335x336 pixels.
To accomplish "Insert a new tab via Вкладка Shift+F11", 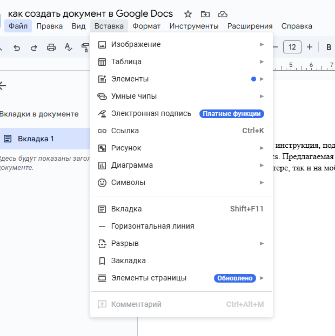I will point(182,209).
